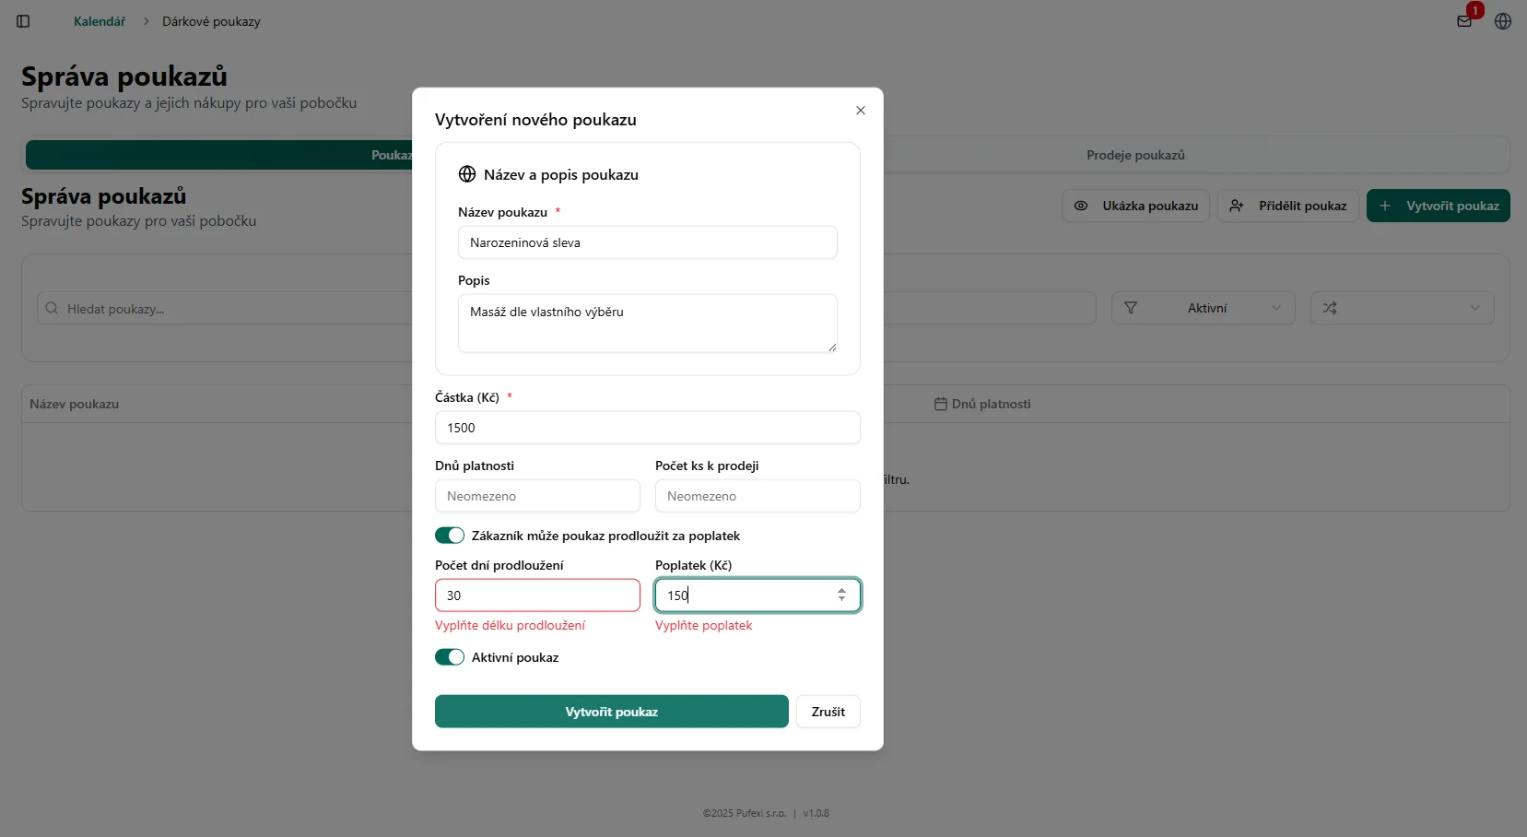Click the globe language icon in header

[1503, 21]
